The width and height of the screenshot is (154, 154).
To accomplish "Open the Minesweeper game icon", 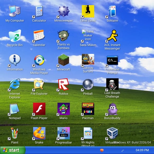I will (64, 11).
